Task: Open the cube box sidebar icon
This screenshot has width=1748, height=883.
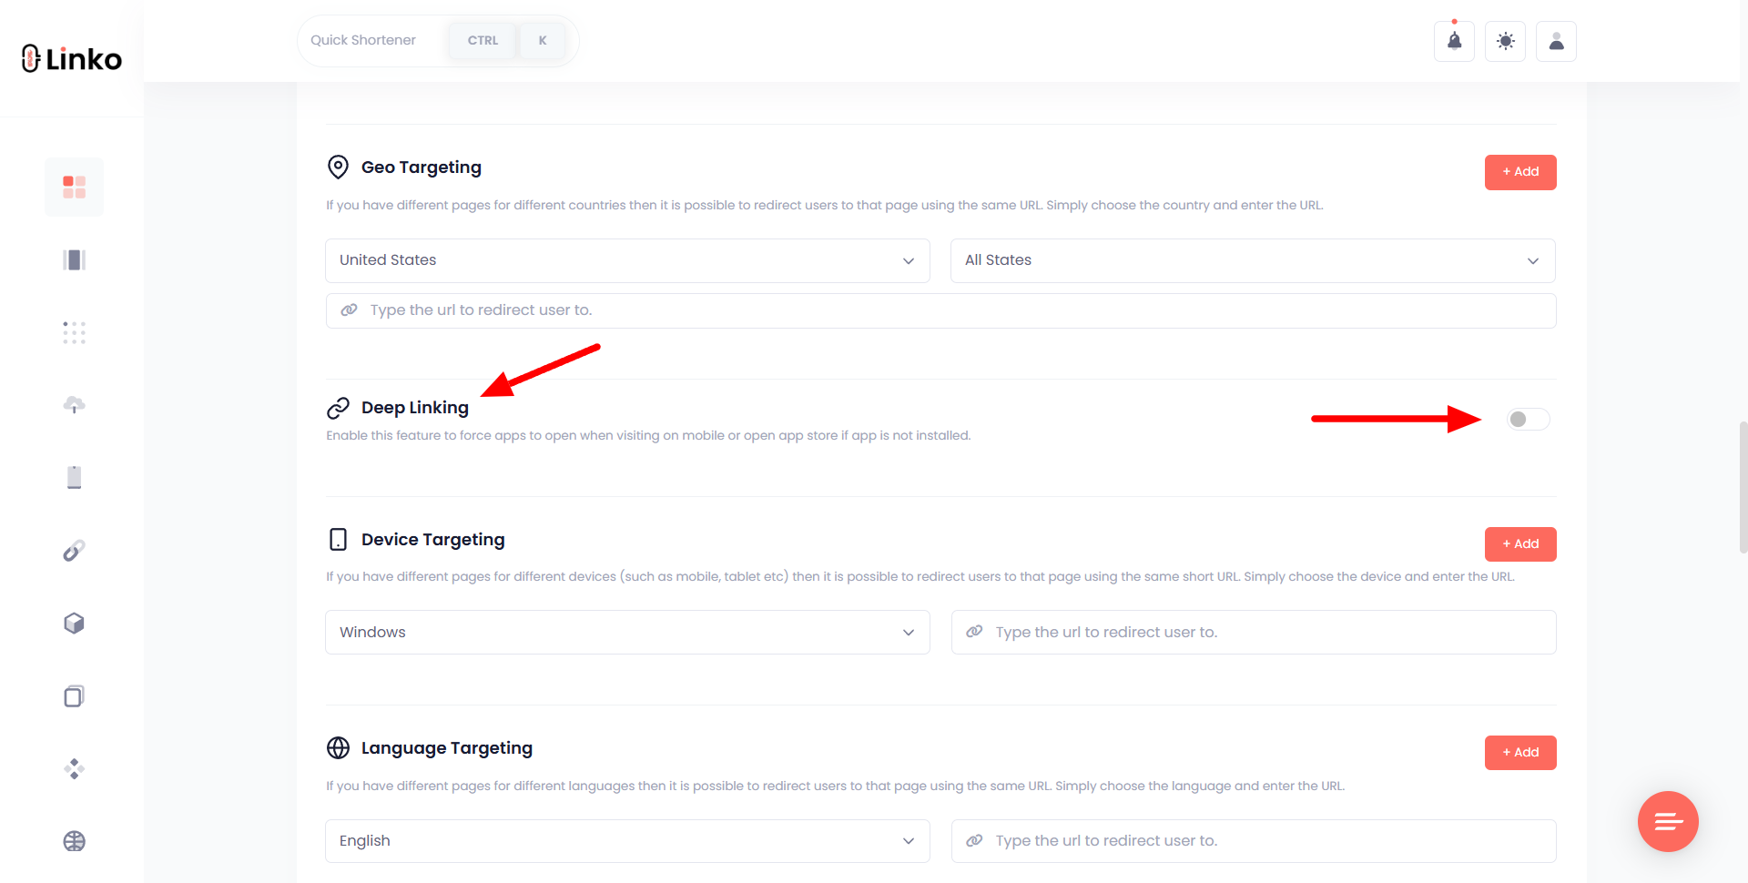Action: (x=74, y=624)
